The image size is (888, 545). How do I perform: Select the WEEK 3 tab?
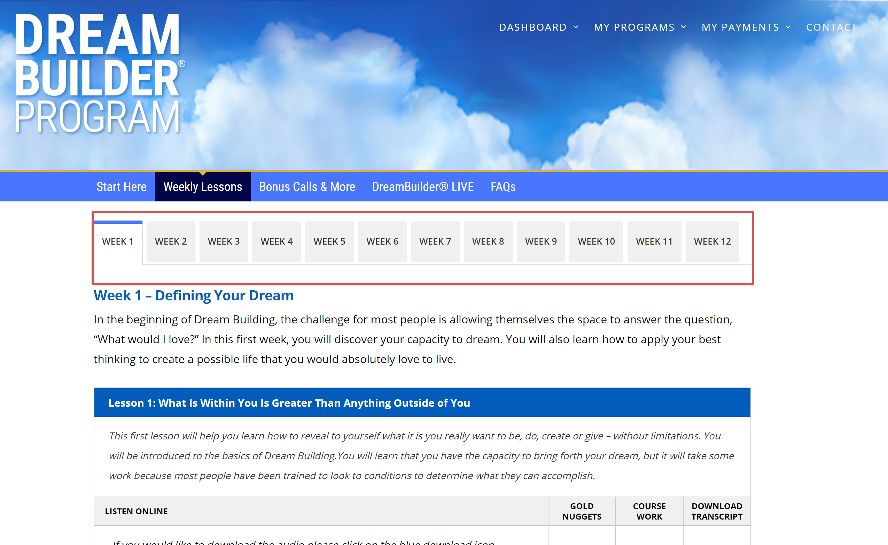click(224, 241)
